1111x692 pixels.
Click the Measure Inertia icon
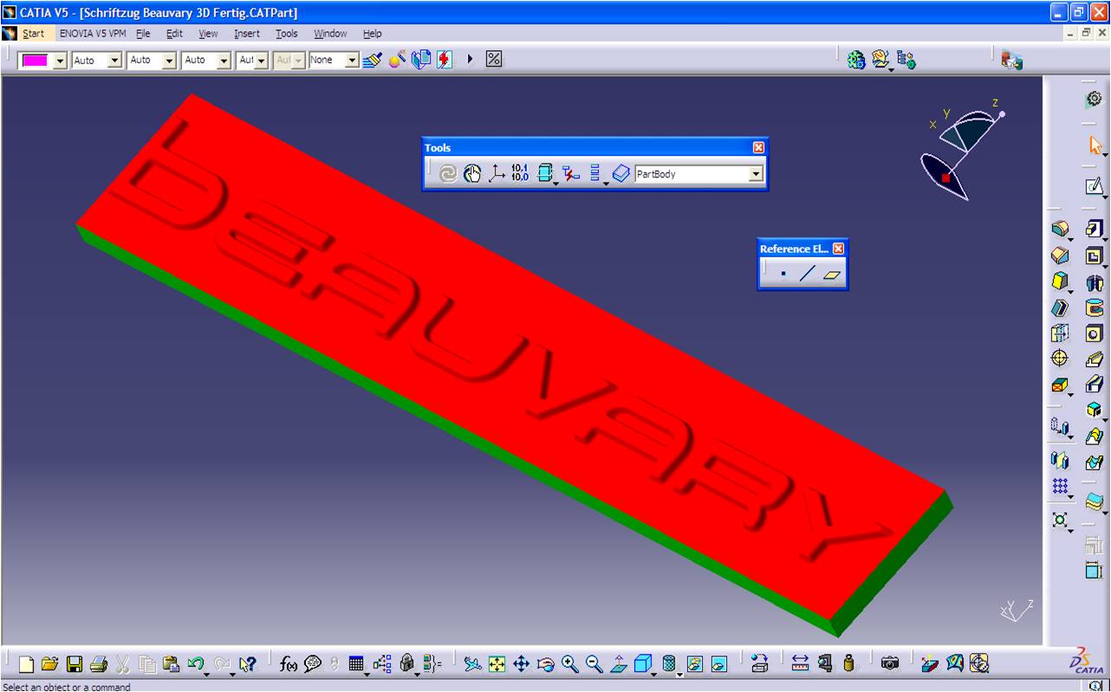(x=848, y=664)
